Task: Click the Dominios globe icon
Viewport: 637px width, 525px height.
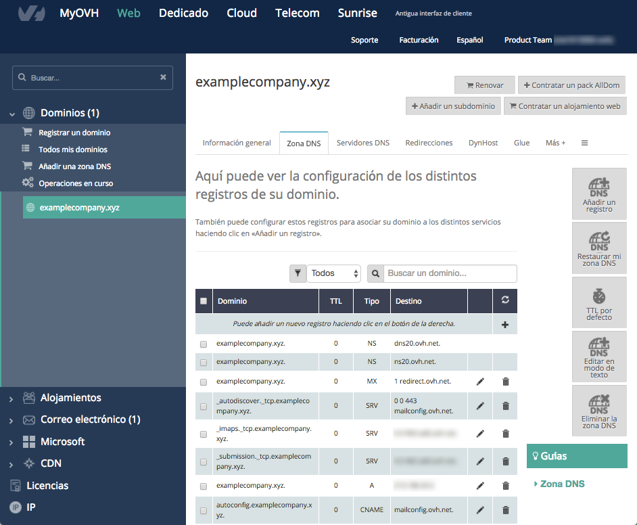Action: [29, 113]
